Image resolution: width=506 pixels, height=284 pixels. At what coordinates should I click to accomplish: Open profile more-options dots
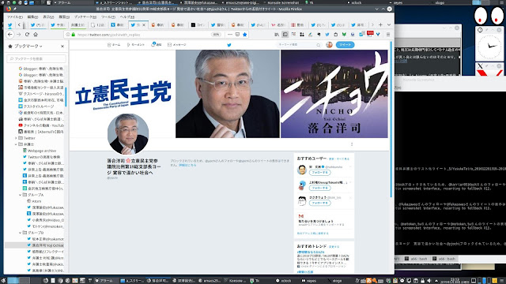352,144
